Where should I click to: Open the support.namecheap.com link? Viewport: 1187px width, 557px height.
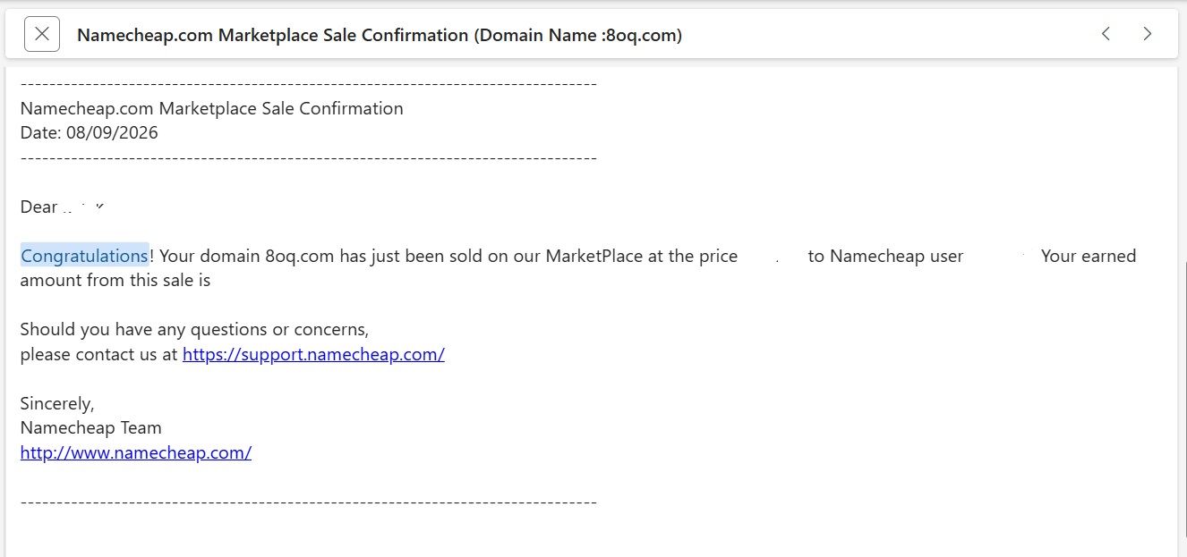313,354
